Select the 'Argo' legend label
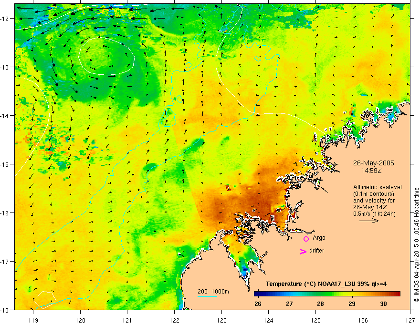The image size is (420, 324). pyautogui.click(x=319, y=238)
